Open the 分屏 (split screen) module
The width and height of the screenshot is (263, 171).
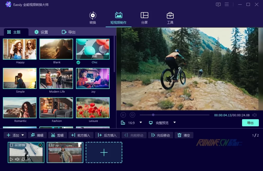pyautogui.click(x=144, y=15)
